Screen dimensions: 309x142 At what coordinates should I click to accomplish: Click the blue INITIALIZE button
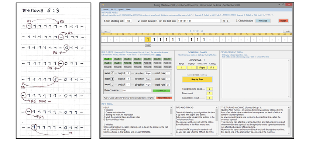click(x=263, y=21)
